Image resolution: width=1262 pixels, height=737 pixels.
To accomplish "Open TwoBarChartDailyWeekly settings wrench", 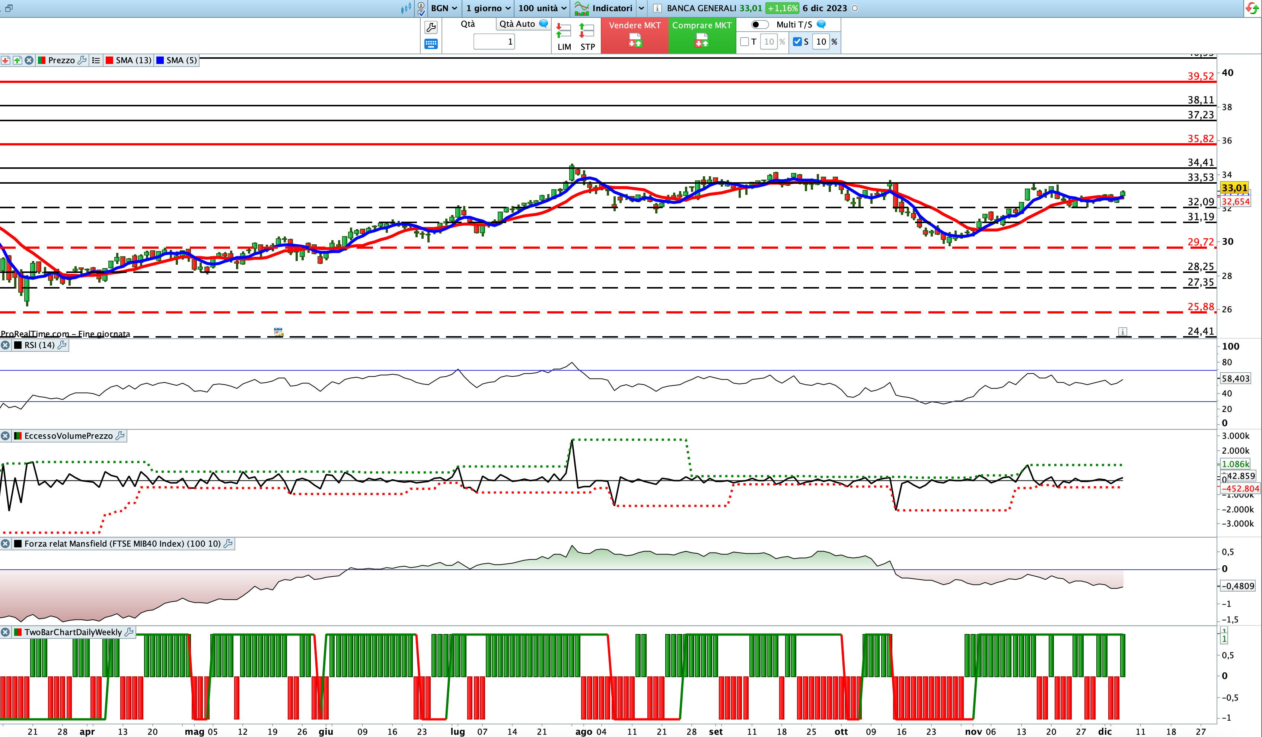I will [129, 632].
